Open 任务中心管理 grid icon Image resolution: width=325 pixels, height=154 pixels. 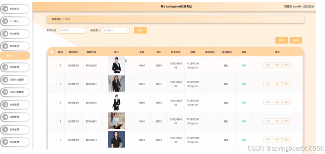point(5,80)
